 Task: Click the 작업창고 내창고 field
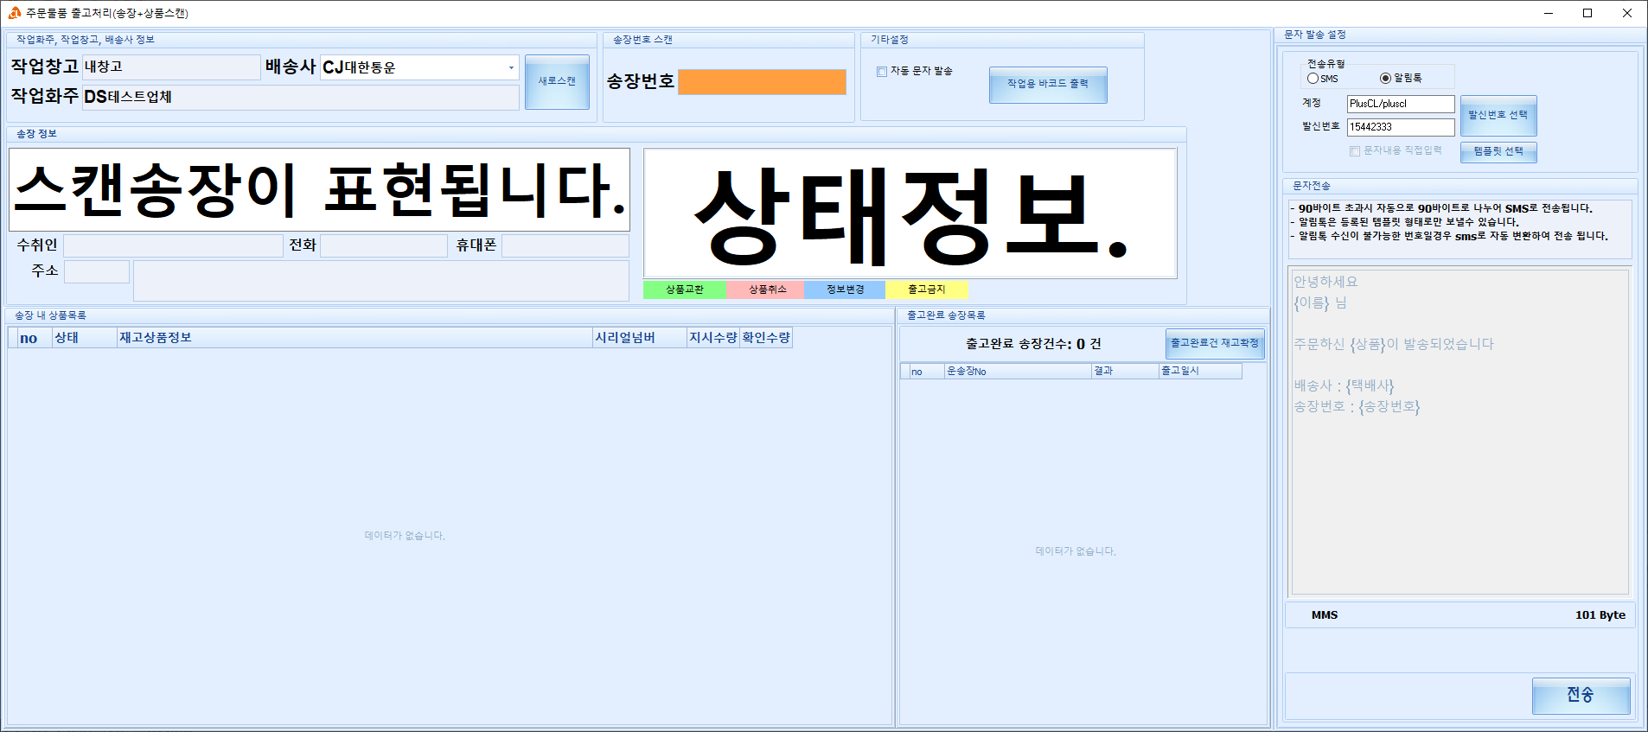point(171,67)
